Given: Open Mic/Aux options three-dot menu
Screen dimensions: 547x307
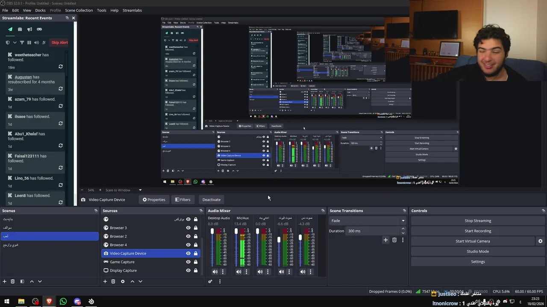Looking at the screenshot, I should click(246, 272).
